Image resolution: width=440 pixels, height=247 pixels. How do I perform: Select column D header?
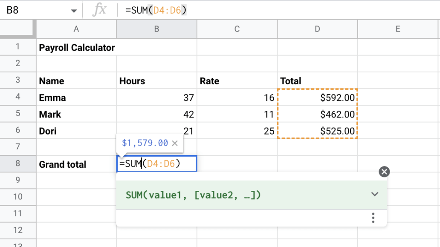coord(317,29)
